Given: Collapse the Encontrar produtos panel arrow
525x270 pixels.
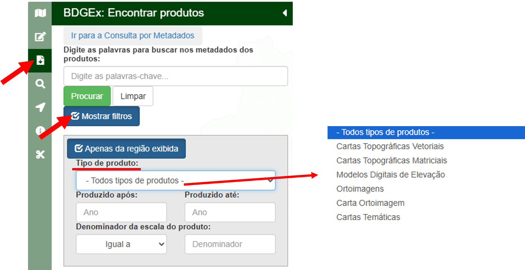Looking at the screenshot, I should [284, 13].
